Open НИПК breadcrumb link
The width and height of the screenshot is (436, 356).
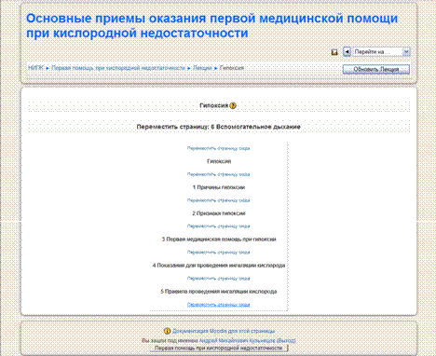pos(36,68)
